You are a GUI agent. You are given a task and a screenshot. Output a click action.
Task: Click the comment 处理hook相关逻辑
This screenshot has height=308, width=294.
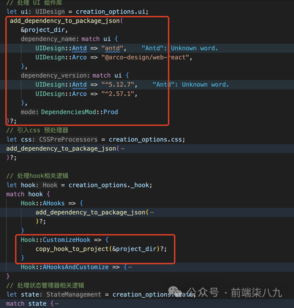tap(37, 176)
